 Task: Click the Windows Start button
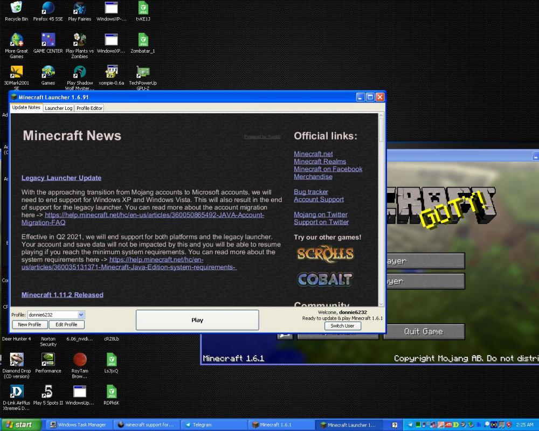(20, 425)
